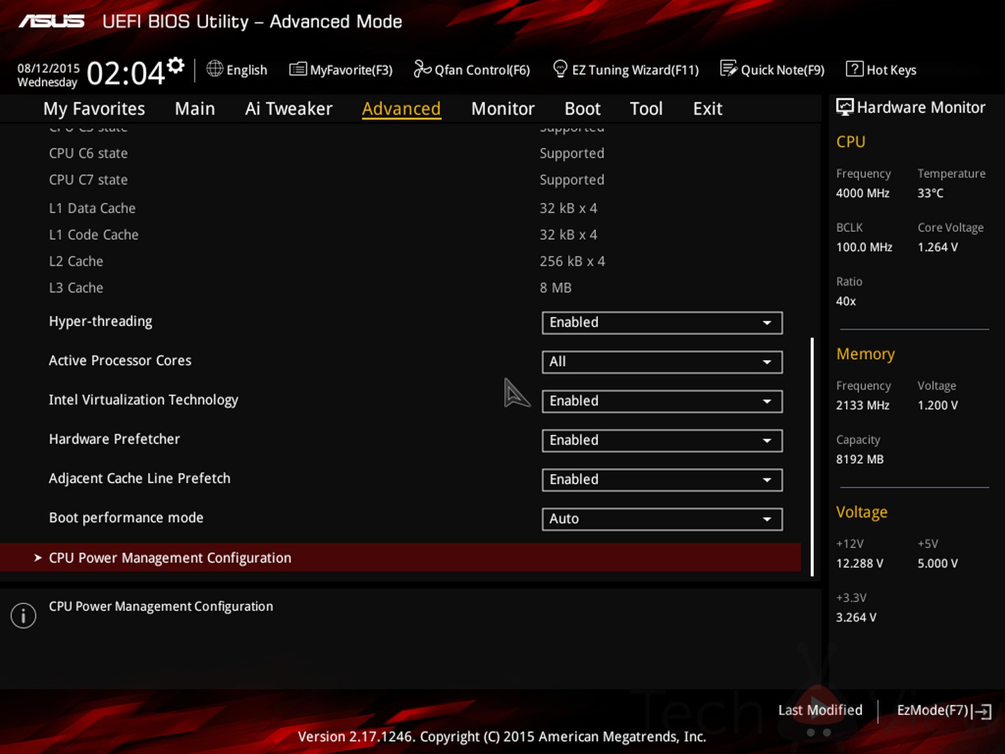Click the MyFavorite list icon
Screen dimensions: 1005x754
[298, 68]
